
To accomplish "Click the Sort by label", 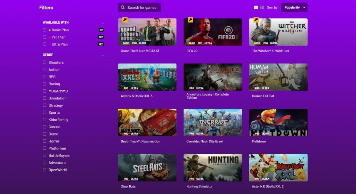I will click(x=272, y=8).
